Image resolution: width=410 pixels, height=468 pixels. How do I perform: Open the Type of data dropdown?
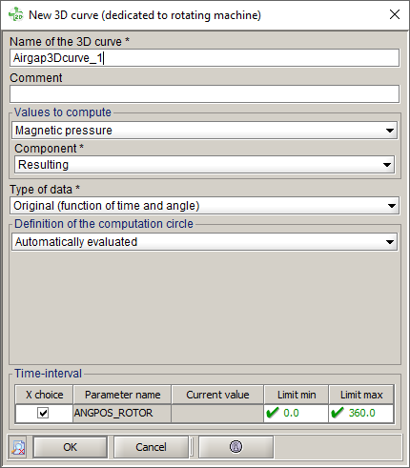[x=204, y=206]
